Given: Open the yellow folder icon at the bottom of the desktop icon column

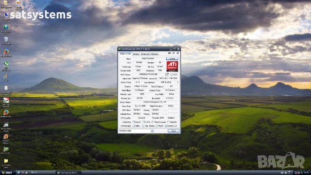Looking at the screenshot, I should [6, 161].
